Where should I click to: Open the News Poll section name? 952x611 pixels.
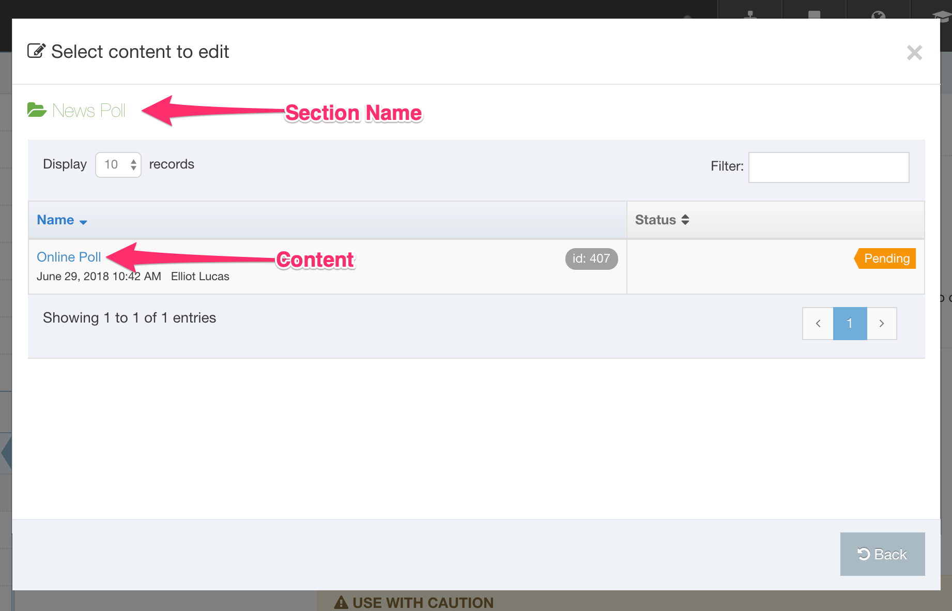(x=89, y=111)
